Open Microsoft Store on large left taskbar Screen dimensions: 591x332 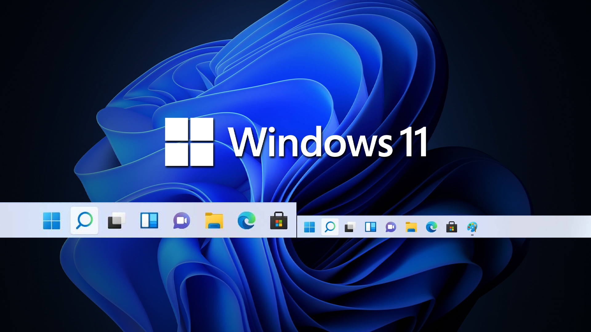pyautogui.click(x=279, y=221)
